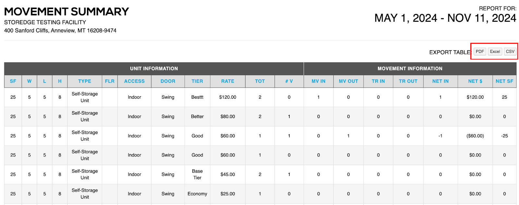Image resolution: width=519 pixels, height=205 pixels.
Task: Click the -1 net in cell
Action: [x=441, y=136]
